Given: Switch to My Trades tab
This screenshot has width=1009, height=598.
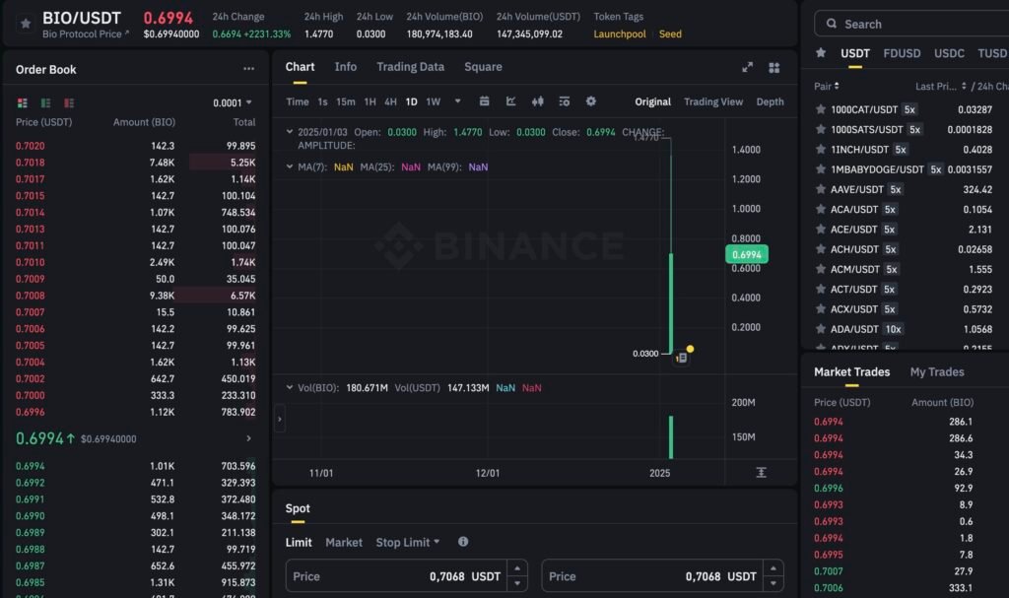Looking at the screenshot, I should tap(937, 372).
